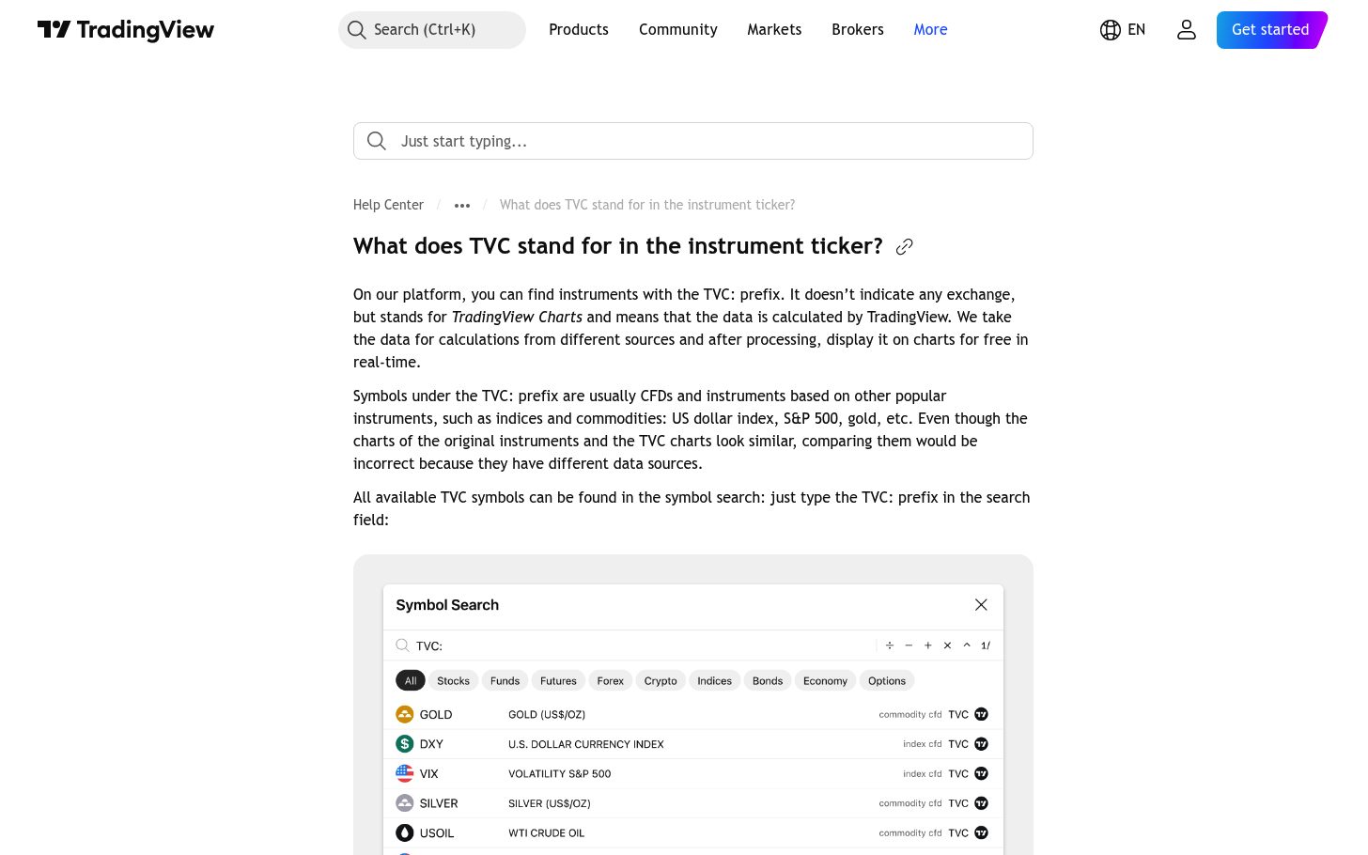Click the DXY dollar icon
Viewport: 1368px width, 855px height.
[x=405, y=744]
